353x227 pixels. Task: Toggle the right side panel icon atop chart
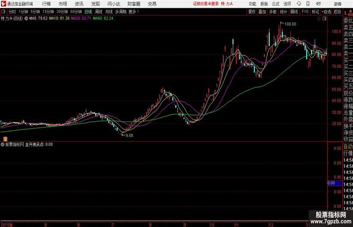(x=324, y=19)
